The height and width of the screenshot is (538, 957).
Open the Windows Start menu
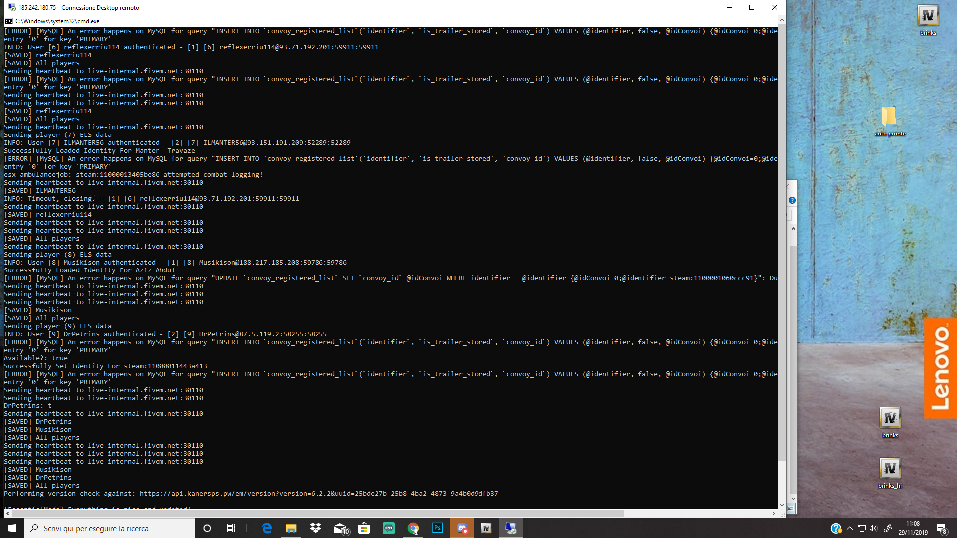(12, 528)
